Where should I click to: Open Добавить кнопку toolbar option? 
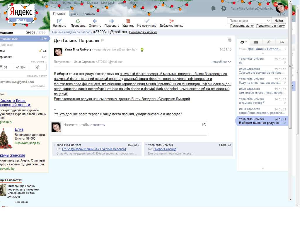point(171,23)
